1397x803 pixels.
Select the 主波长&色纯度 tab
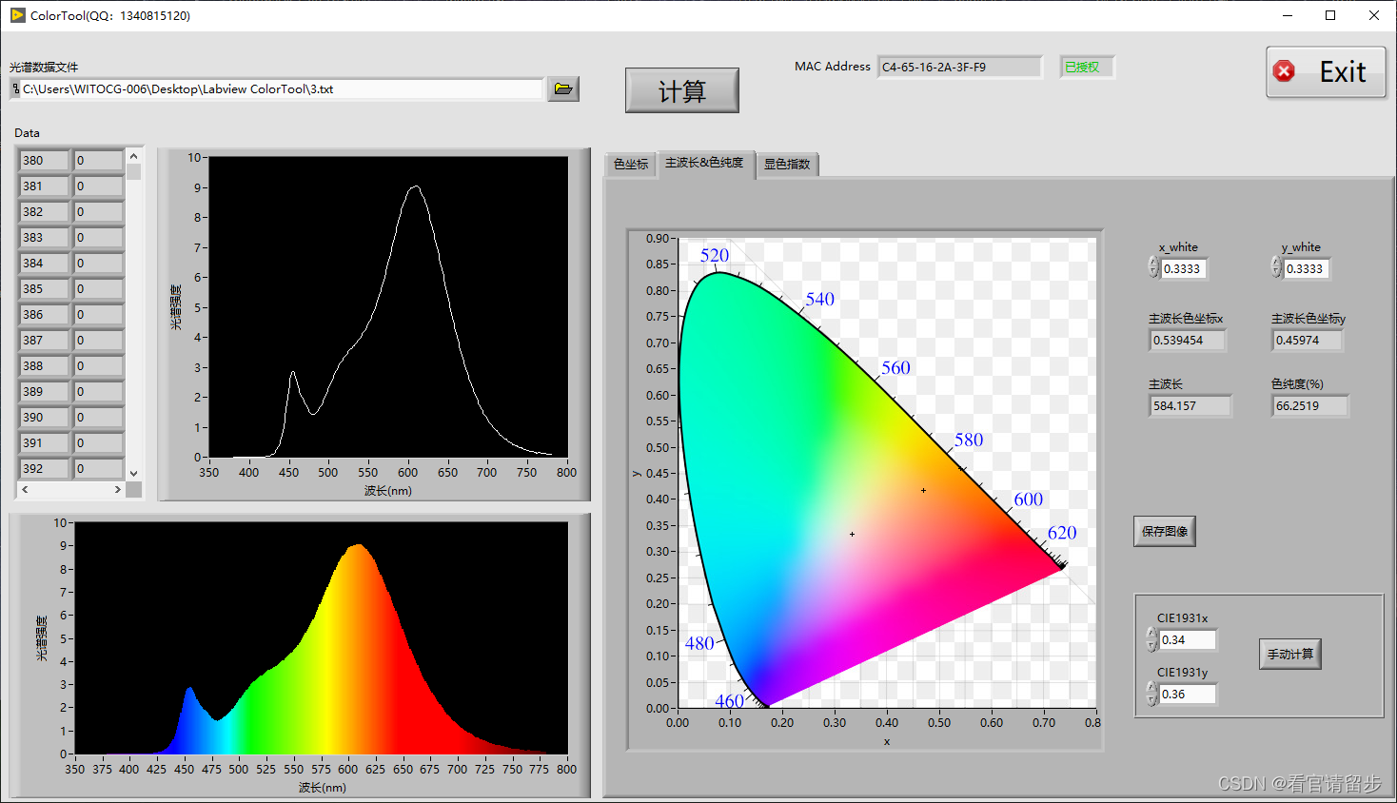pos(705,164)
